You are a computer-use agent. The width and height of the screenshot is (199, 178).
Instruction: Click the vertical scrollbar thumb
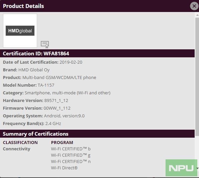click(197, 76)
